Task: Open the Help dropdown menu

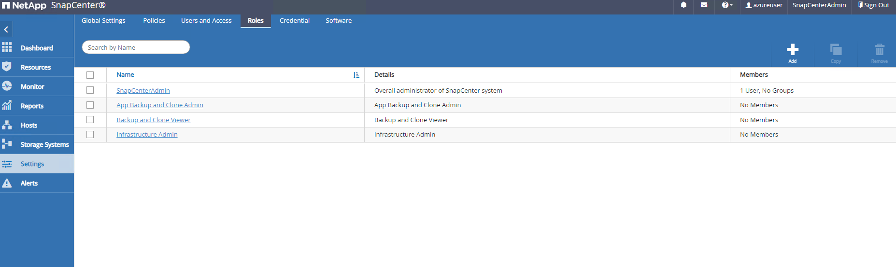Action: click(x=727, y=5)
